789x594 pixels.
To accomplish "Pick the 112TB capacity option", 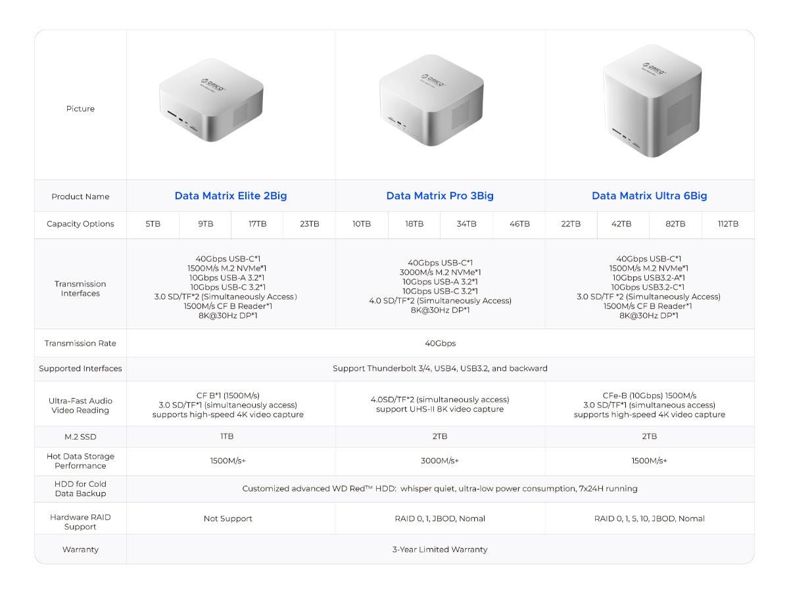I will point(728,224).
